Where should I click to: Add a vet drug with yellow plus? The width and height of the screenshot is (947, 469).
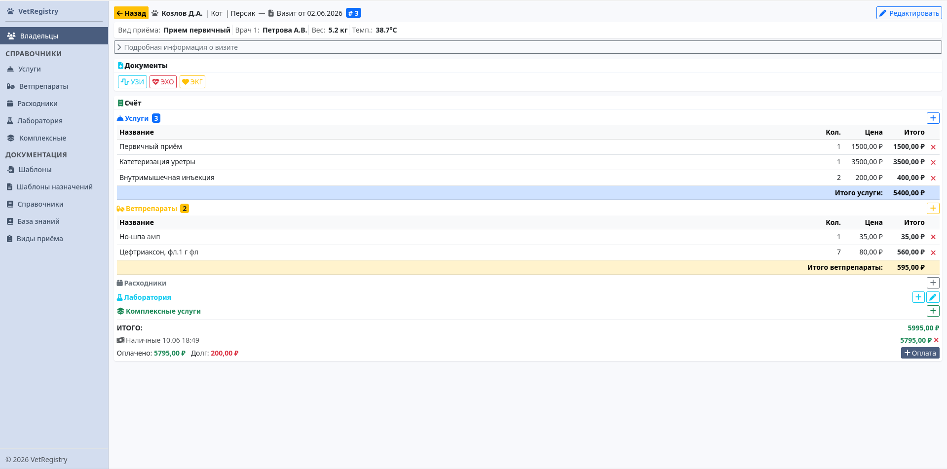[933, 208]
